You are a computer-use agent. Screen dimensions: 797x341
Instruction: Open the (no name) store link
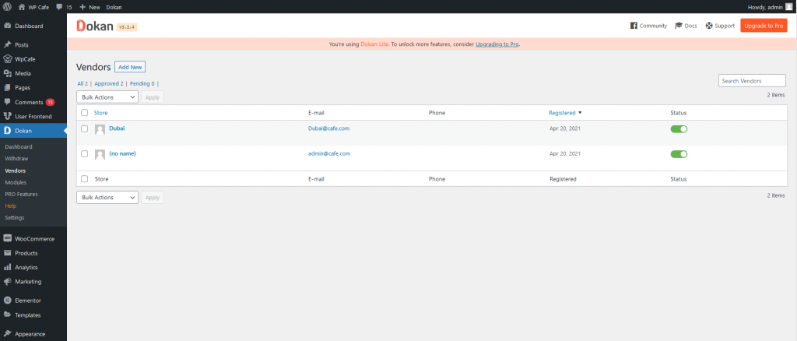pyautogui.click(x=122, y=153)
